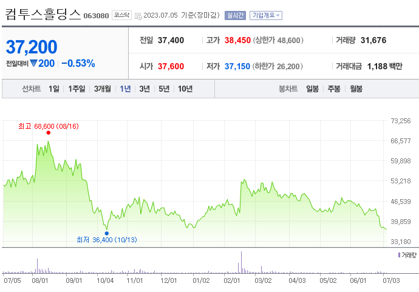
Task: Click the 하한가 26,200 text
Action: 278,66
